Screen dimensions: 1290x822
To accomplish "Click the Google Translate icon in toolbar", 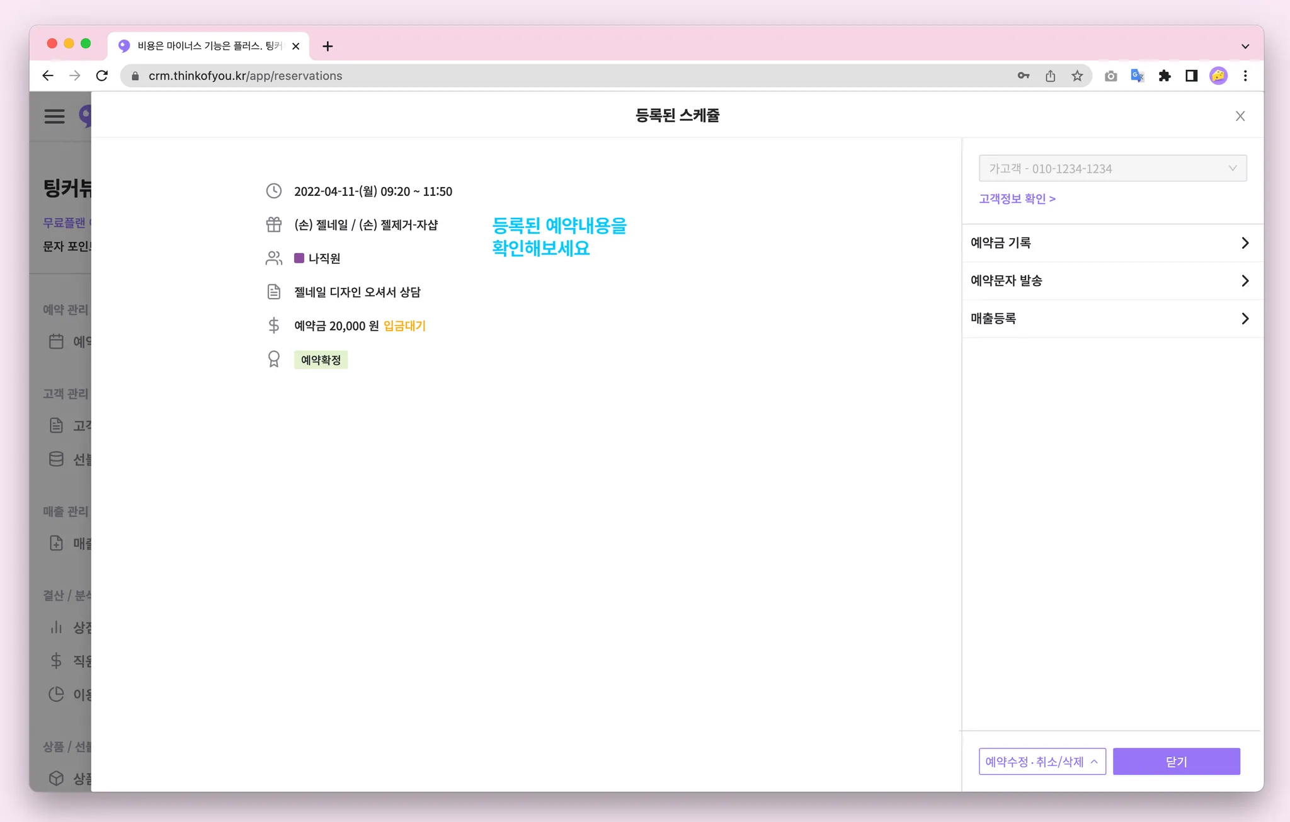I will click(x=1137, y=76).
